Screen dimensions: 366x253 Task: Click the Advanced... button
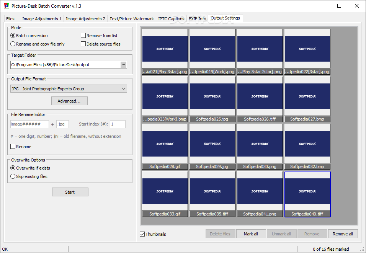pos(69,101)
